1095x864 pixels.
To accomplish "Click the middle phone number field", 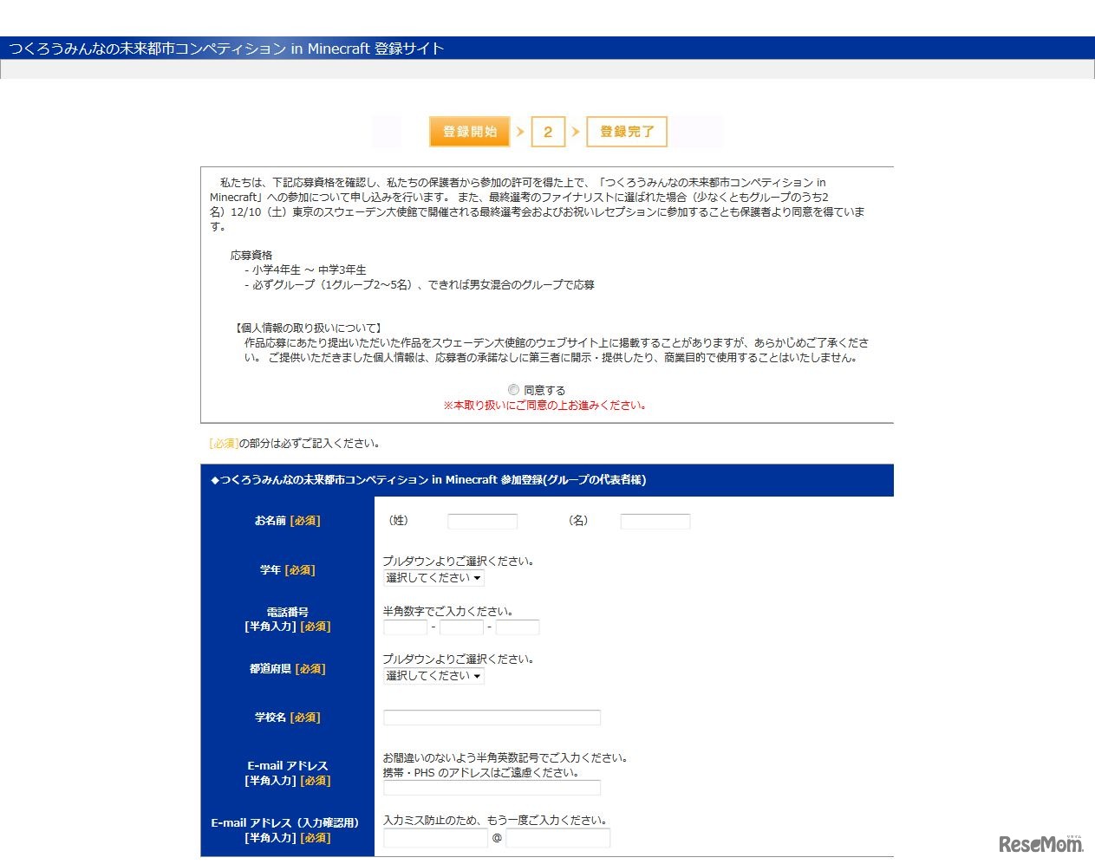I will click(461, 627).
